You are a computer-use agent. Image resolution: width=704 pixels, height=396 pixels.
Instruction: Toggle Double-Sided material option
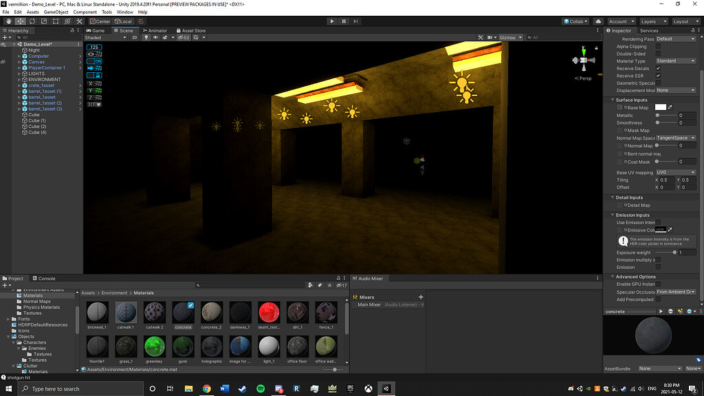tap(659, 54)
